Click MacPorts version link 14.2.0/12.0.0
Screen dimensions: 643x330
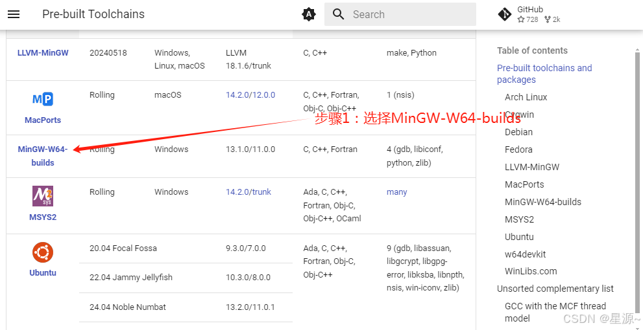pos(250,95)
